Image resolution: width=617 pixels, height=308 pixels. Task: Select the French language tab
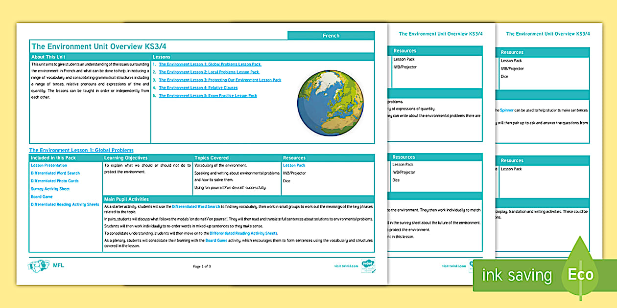(332, 35)
